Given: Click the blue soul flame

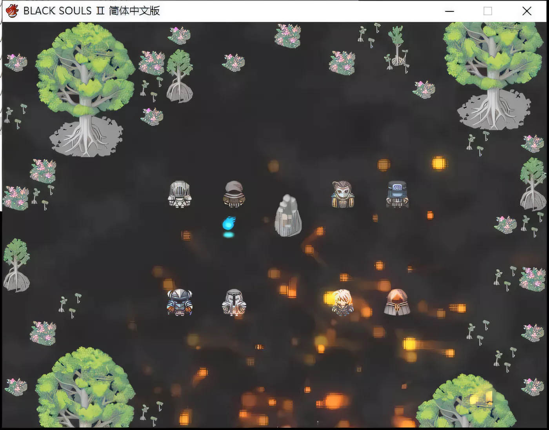Looking at the screenshot, I should 229,224.
